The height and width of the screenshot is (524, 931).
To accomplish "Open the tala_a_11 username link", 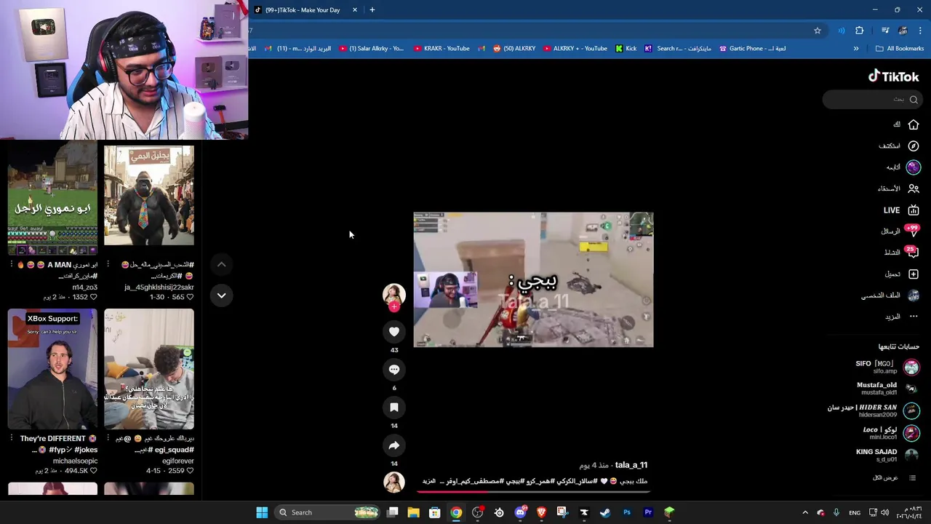I will [x=631, y=465].
